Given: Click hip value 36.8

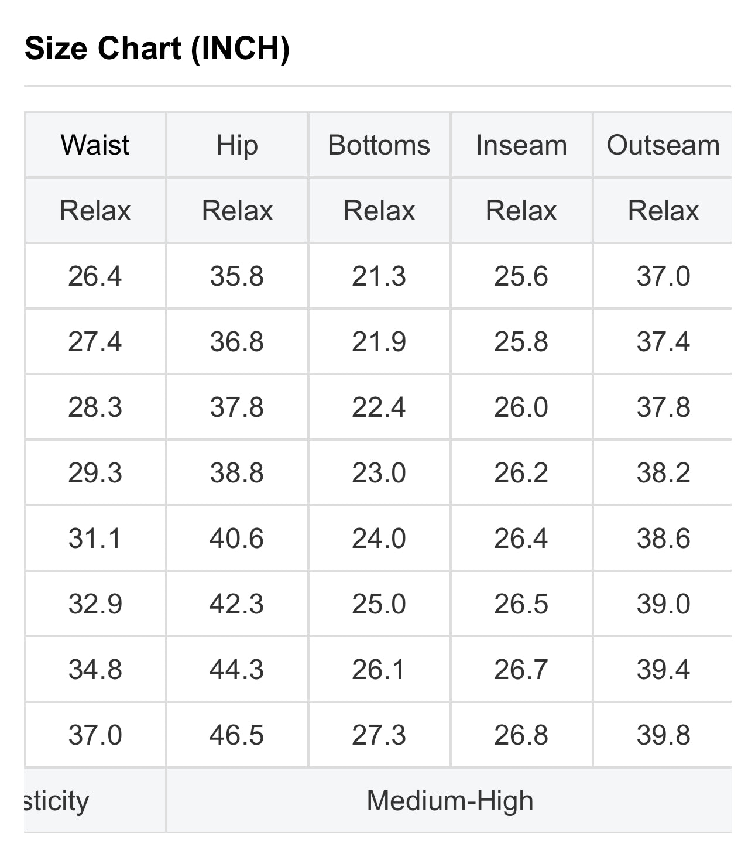Looking at the screenshot, I should coord(237,342).
